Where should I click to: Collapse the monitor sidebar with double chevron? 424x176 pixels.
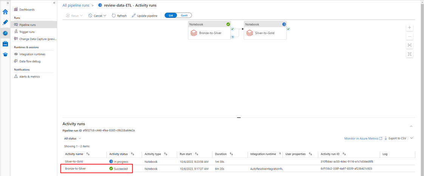pos(54,3)
